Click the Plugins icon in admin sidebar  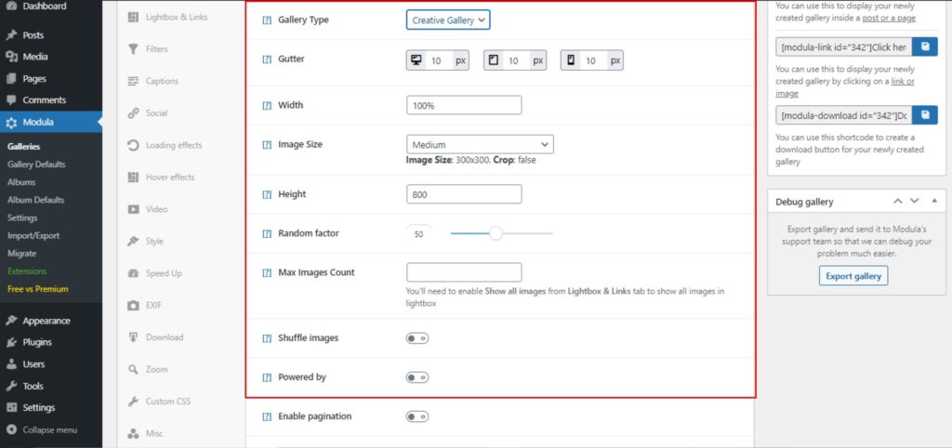11,342
